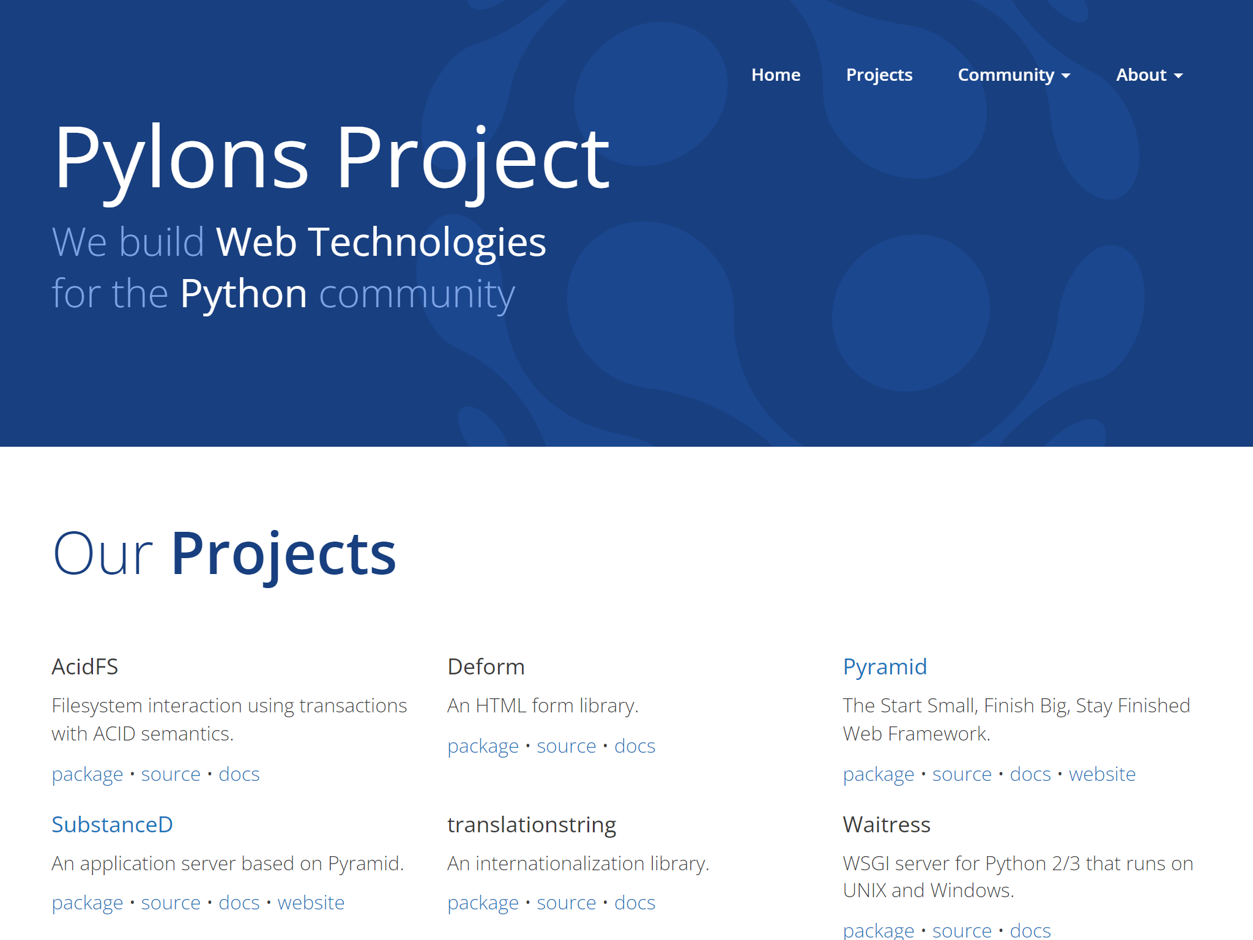View the source code for AcidFS
Screen dimensions: 1253x940
tap(170, 774)
